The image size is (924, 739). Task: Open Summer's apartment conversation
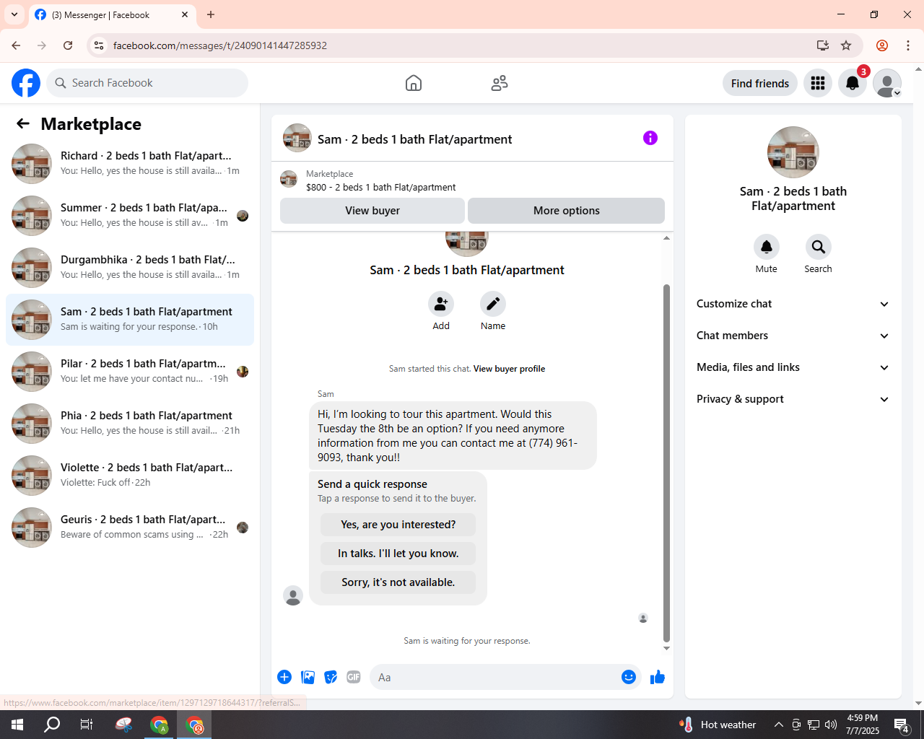coord(130,216)
